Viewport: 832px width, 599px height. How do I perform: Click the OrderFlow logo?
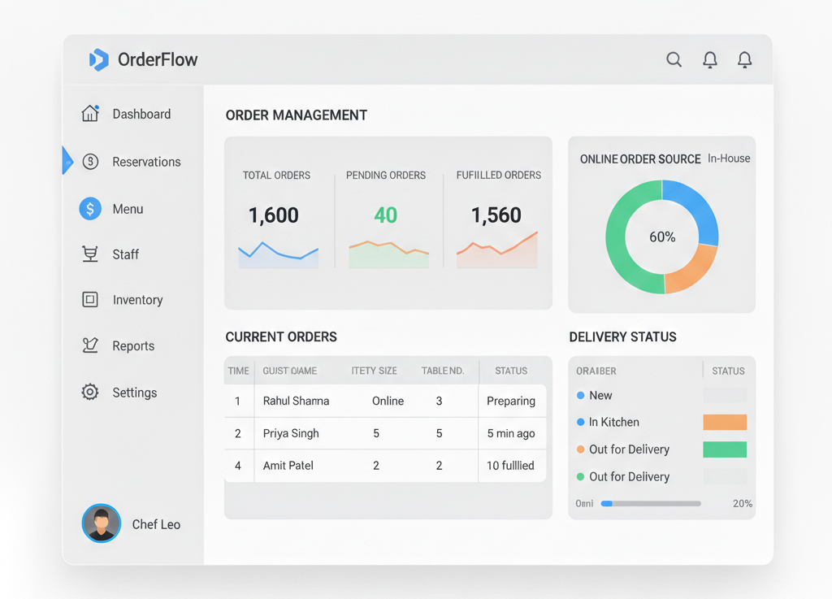point(143,59)
